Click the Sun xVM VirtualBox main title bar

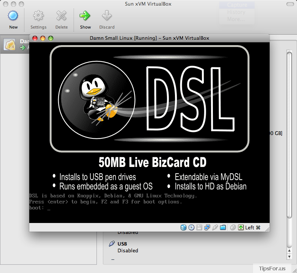[x=148, y=4]
